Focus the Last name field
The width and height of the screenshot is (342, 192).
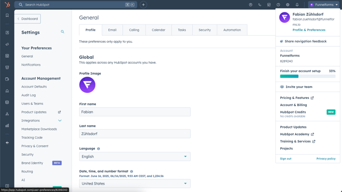point(135,134)
